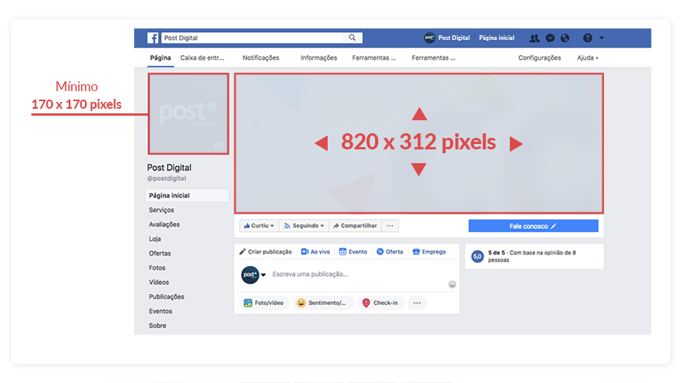Open the Seguindo dropdown

tap(304, 225)
